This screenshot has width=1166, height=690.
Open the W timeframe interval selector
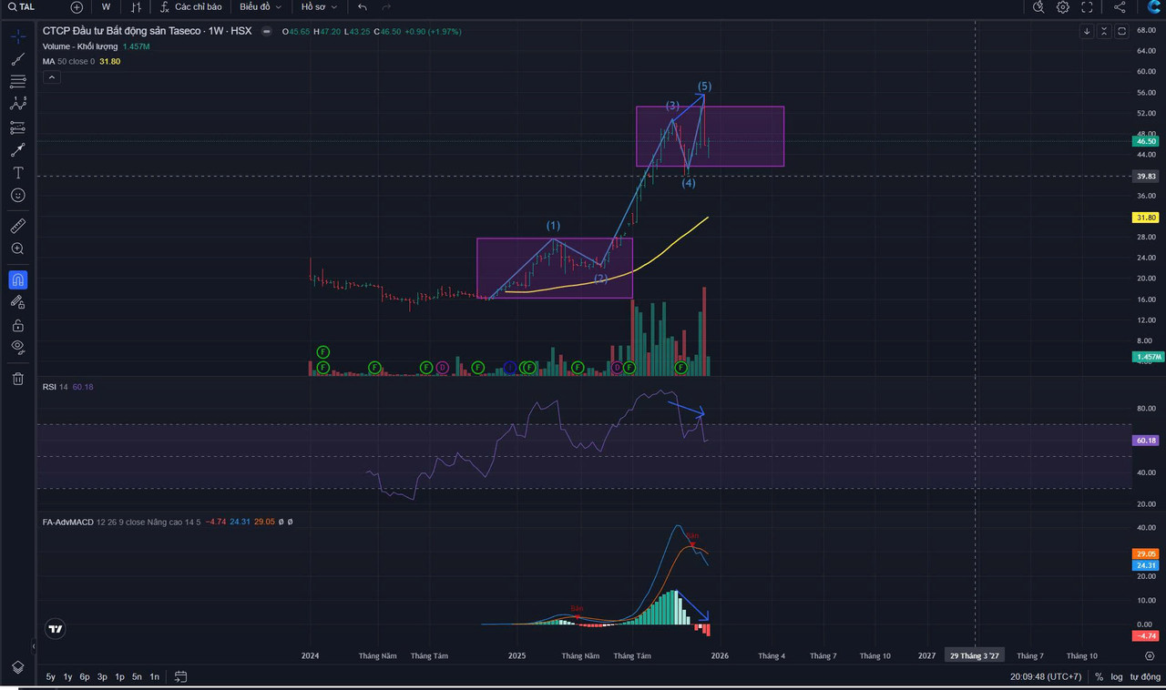pyautogui.click(x=106, y=6)
